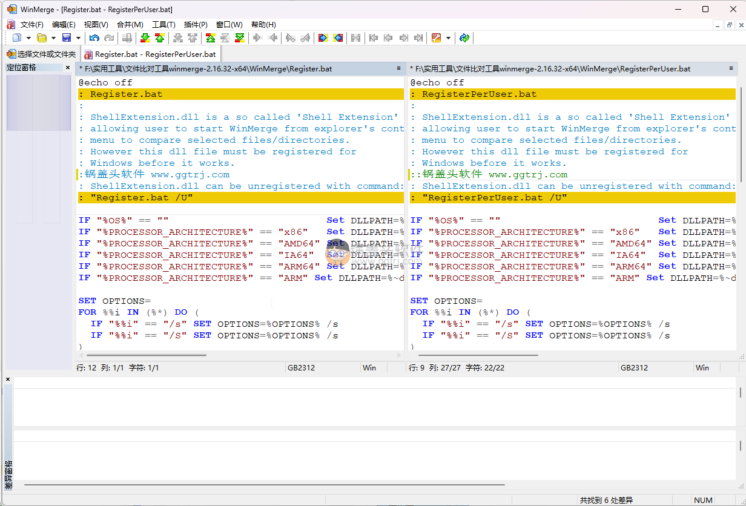Expand the Options wrench dropdown arrow
746x506 pixels.
[448, 38]
